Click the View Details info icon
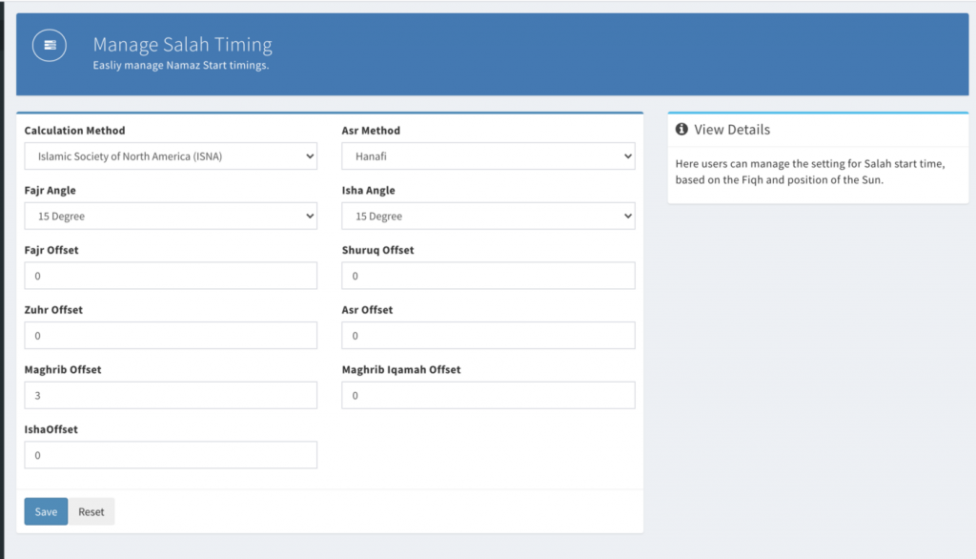The image size is (976, 559). [681, 130]
